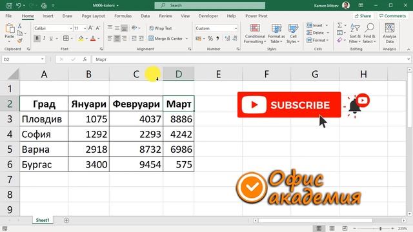Switch to the Formulas tab
The image size is (413, 232).
[123, 15]
